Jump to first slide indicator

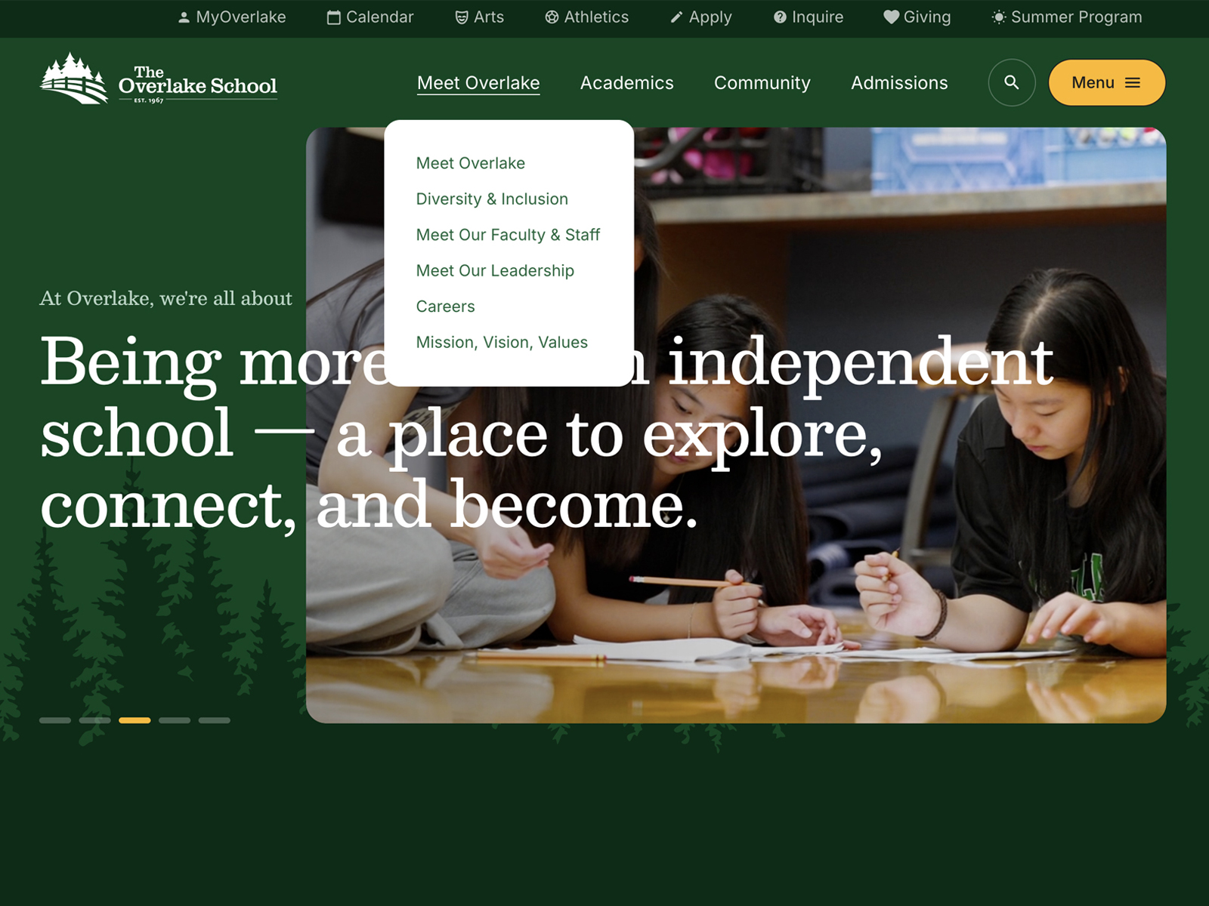click(55, 720)
